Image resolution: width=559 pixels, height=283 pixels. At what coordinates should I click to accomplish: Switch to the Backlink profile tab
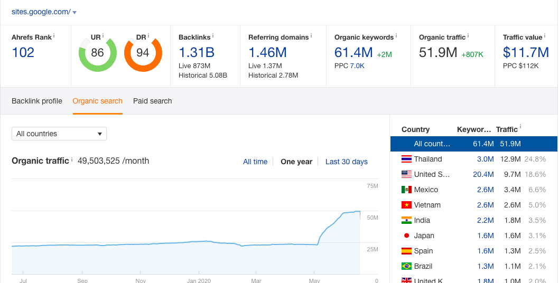pos(36,101)
